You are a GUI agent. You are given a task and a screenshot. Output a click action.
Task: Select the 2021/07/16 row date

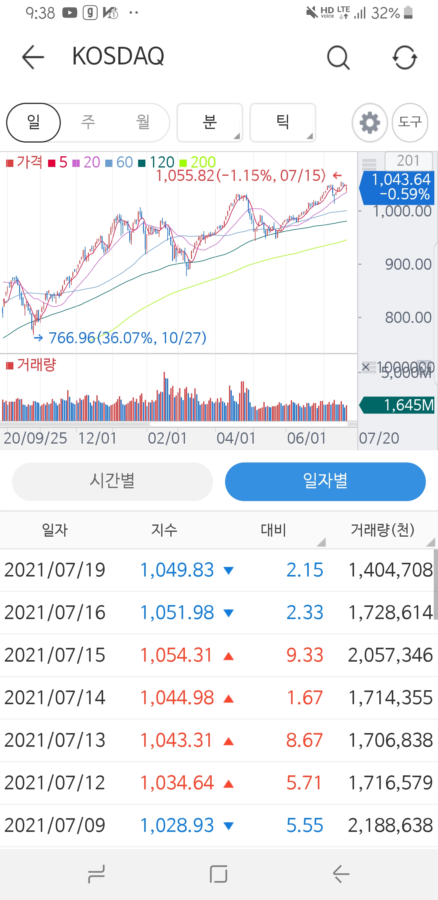point(55,613)
